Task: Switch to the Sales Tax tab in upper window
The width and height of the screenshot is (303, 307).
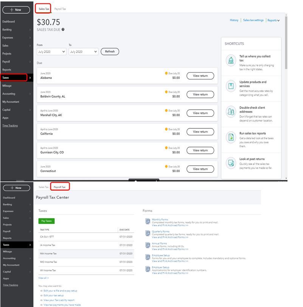Action: (44, 9)
